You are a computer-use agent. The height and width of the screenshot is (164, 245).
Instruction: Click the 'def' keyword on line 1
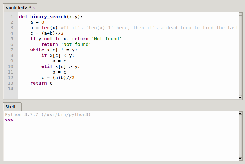tap(23, 17)
